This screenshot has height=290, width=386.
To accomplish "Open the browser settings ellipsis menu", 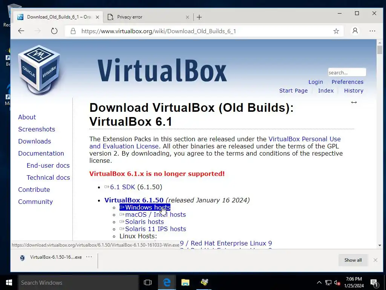I will [372, 31].
